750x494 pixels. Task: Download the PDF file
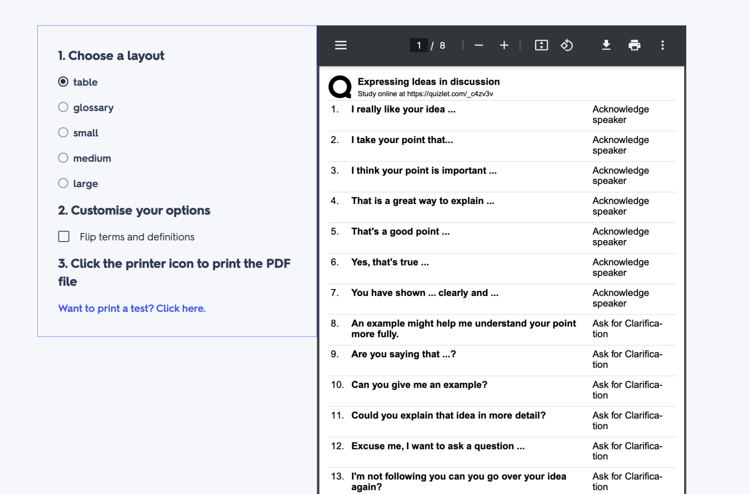[x=606, y=45]
